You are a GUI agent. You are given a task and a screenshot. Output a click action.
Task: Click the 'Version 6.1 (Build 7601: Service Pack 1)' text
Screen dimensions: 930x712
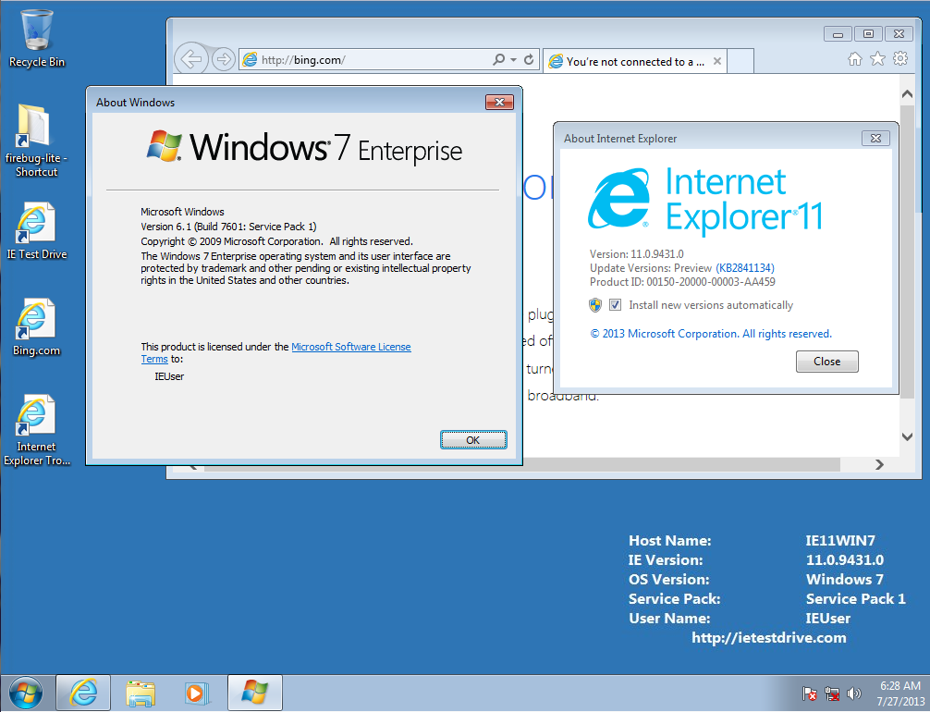(x=228, y=226)
